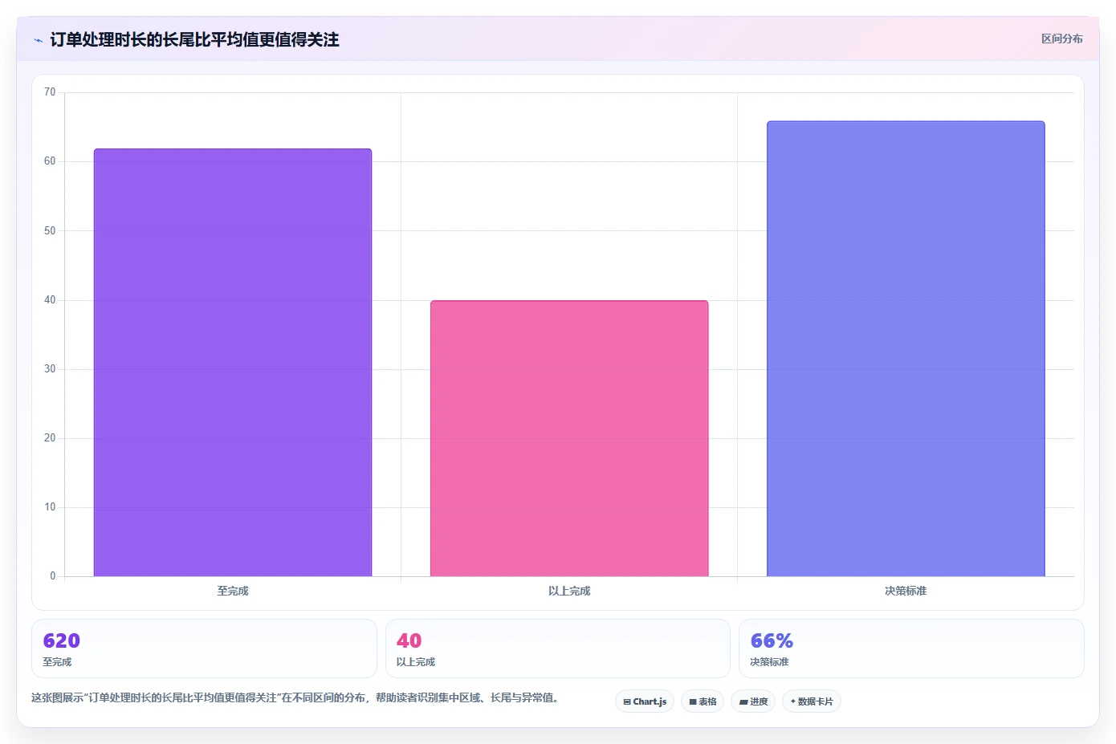Click the x-axis label 决策标准
Screen dimensions: 1116x744
coord(906,591)
